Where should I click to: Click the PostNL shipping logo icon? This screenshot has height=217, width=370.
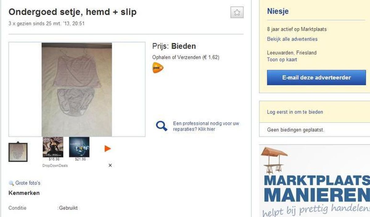coord(158,68)
